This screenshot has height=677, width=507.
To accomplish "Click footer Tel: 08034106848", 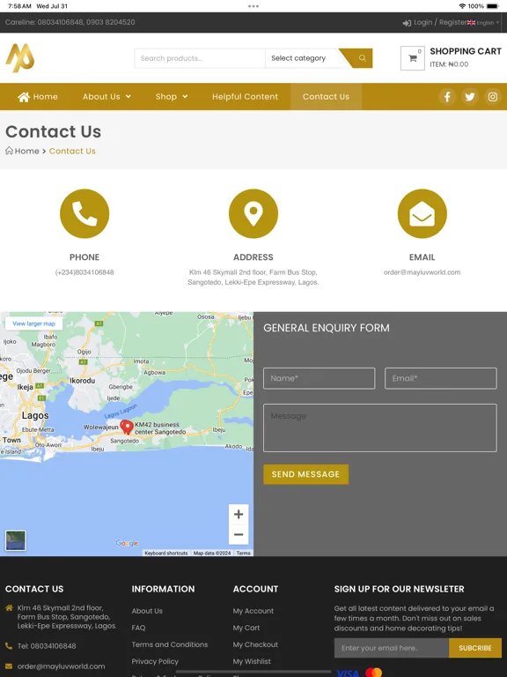I will pos(47,646).
